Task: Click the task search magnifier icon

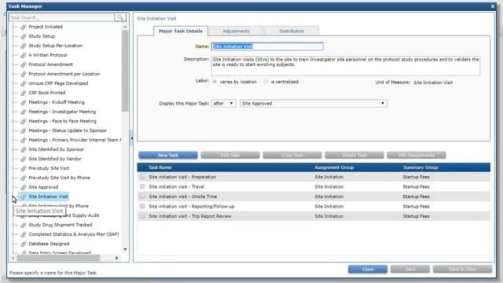Action: coord(120,17)
